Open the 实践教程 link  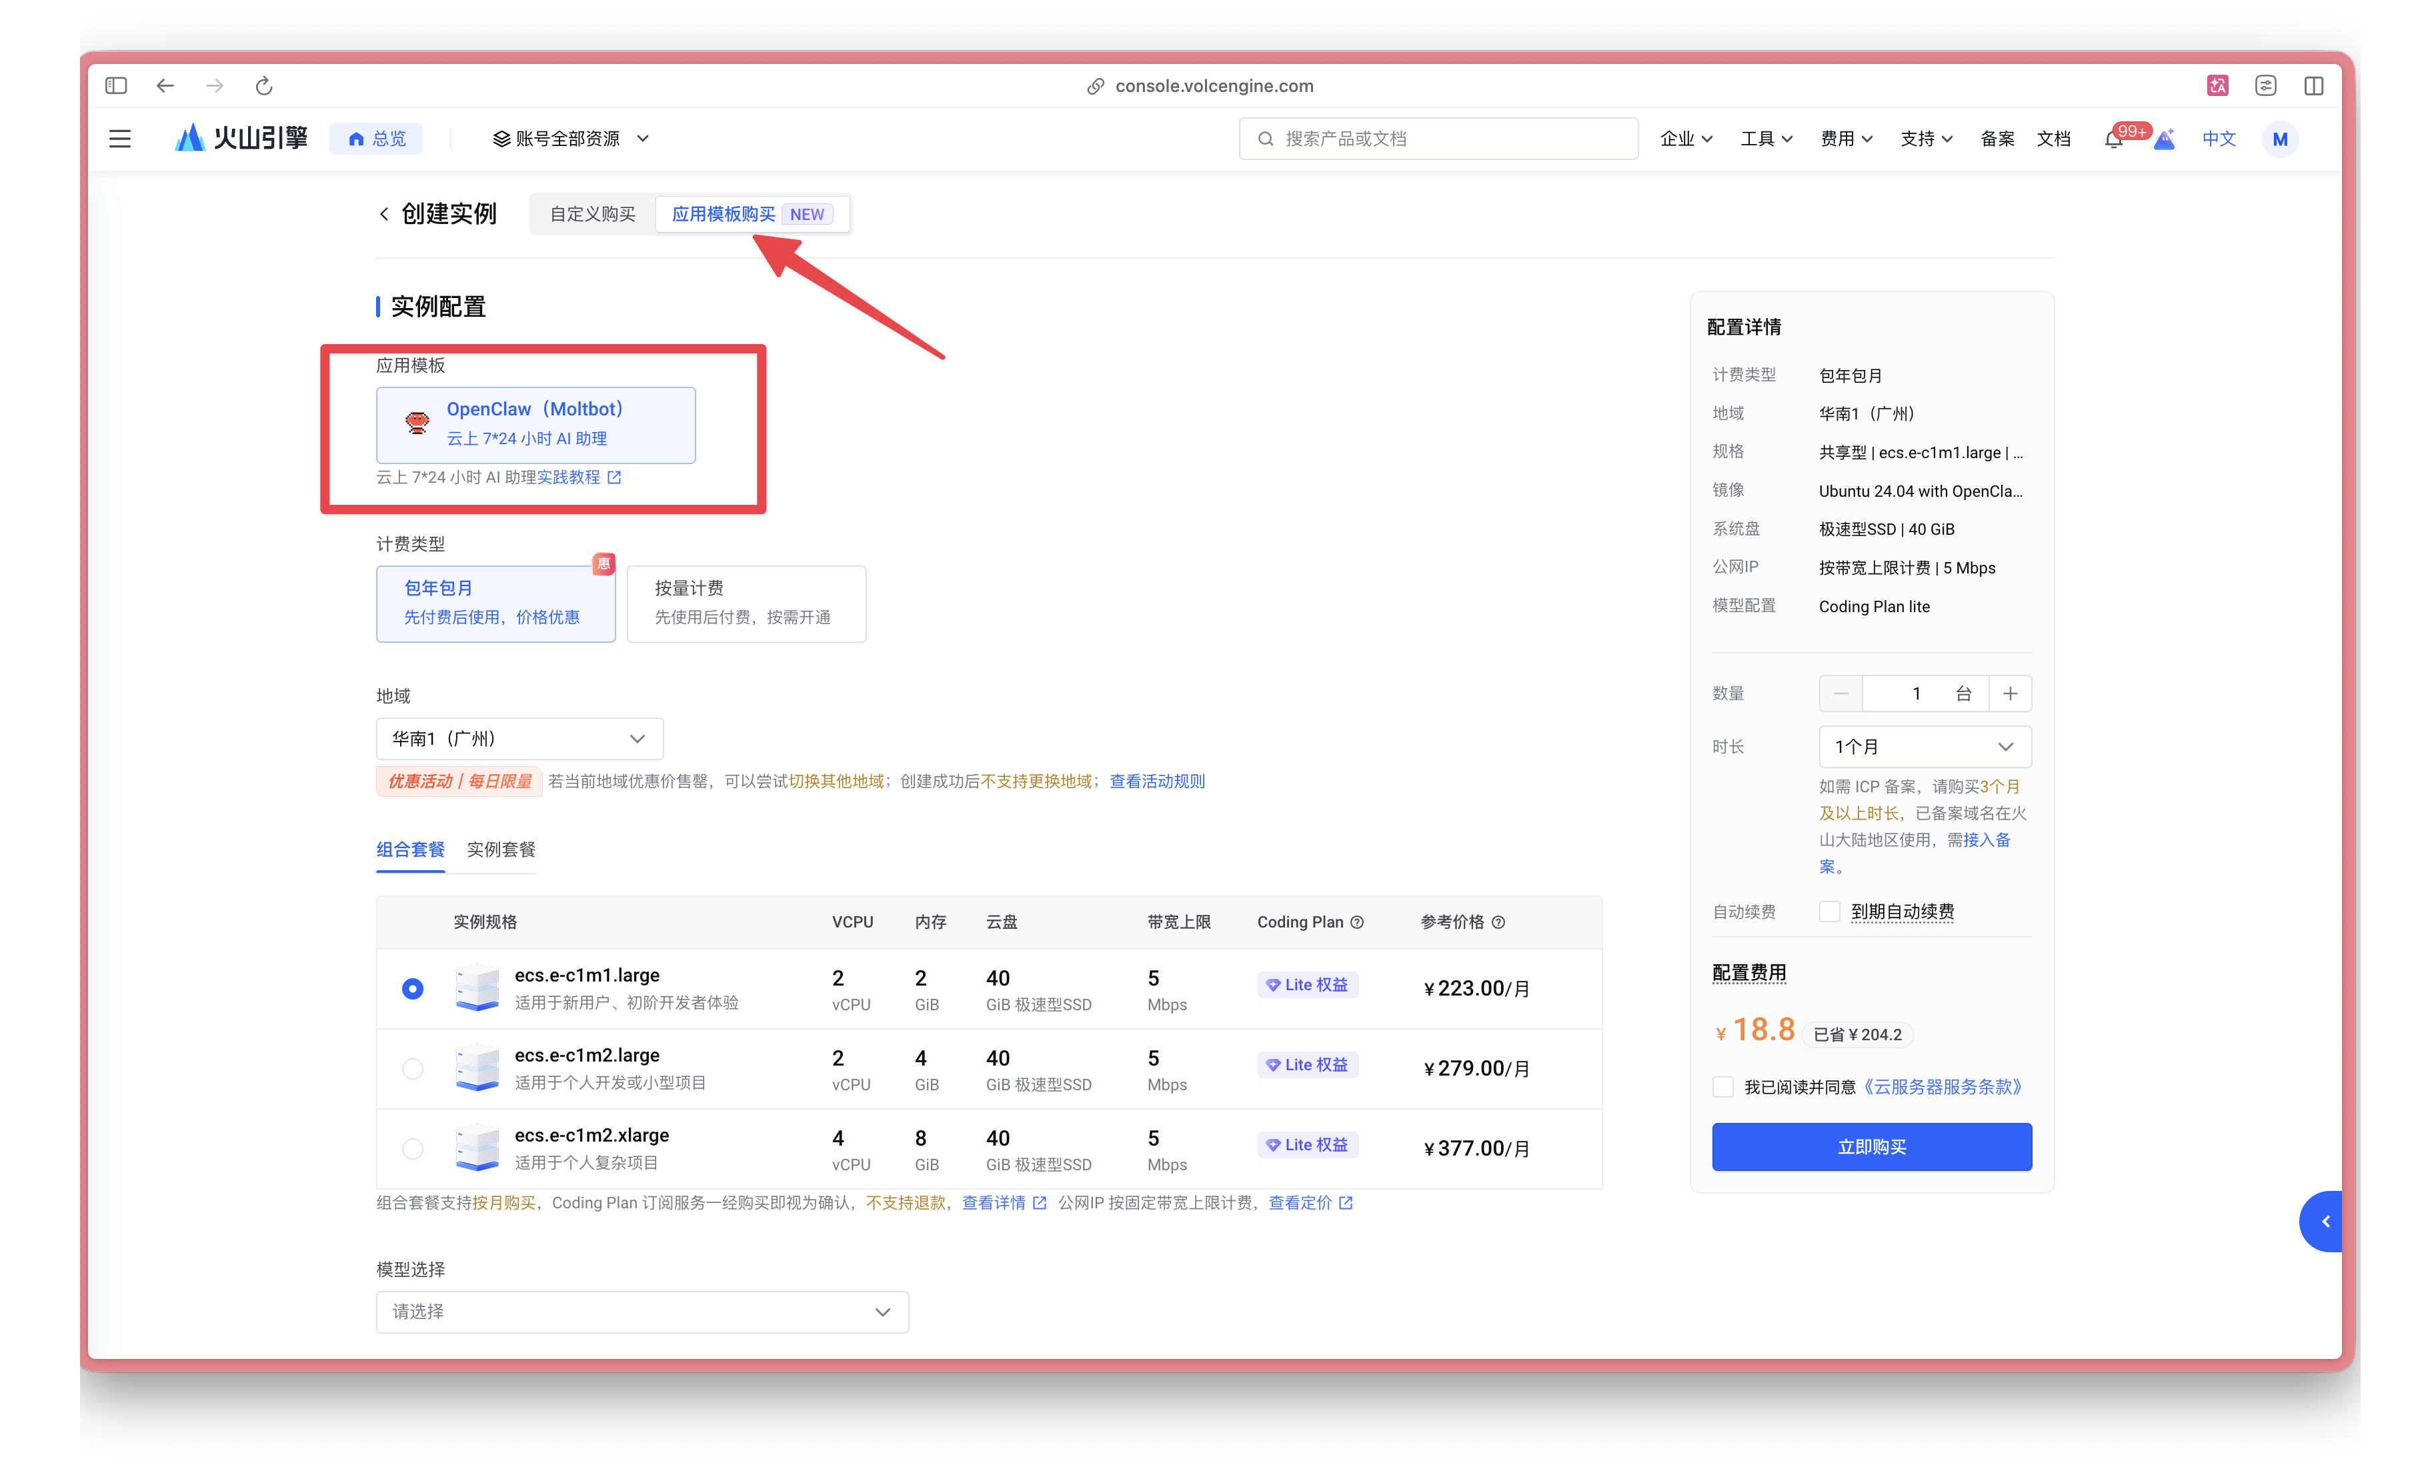[578, 477]
